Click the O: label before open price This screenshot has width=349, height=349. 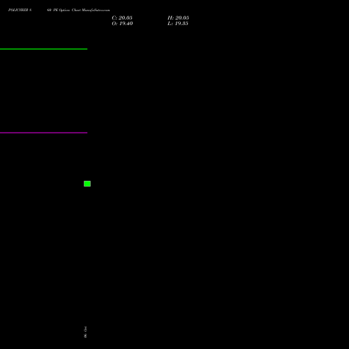coord(114,23)
